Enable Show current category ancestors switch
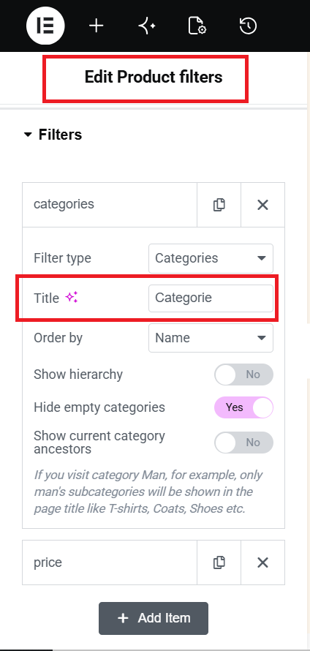Viewport: 310px width, 651px height. pos(244,443)
